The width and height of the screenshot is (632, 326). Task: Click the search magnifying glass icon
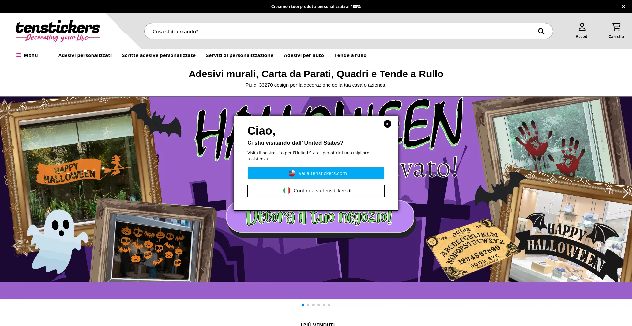coord(541,31)
